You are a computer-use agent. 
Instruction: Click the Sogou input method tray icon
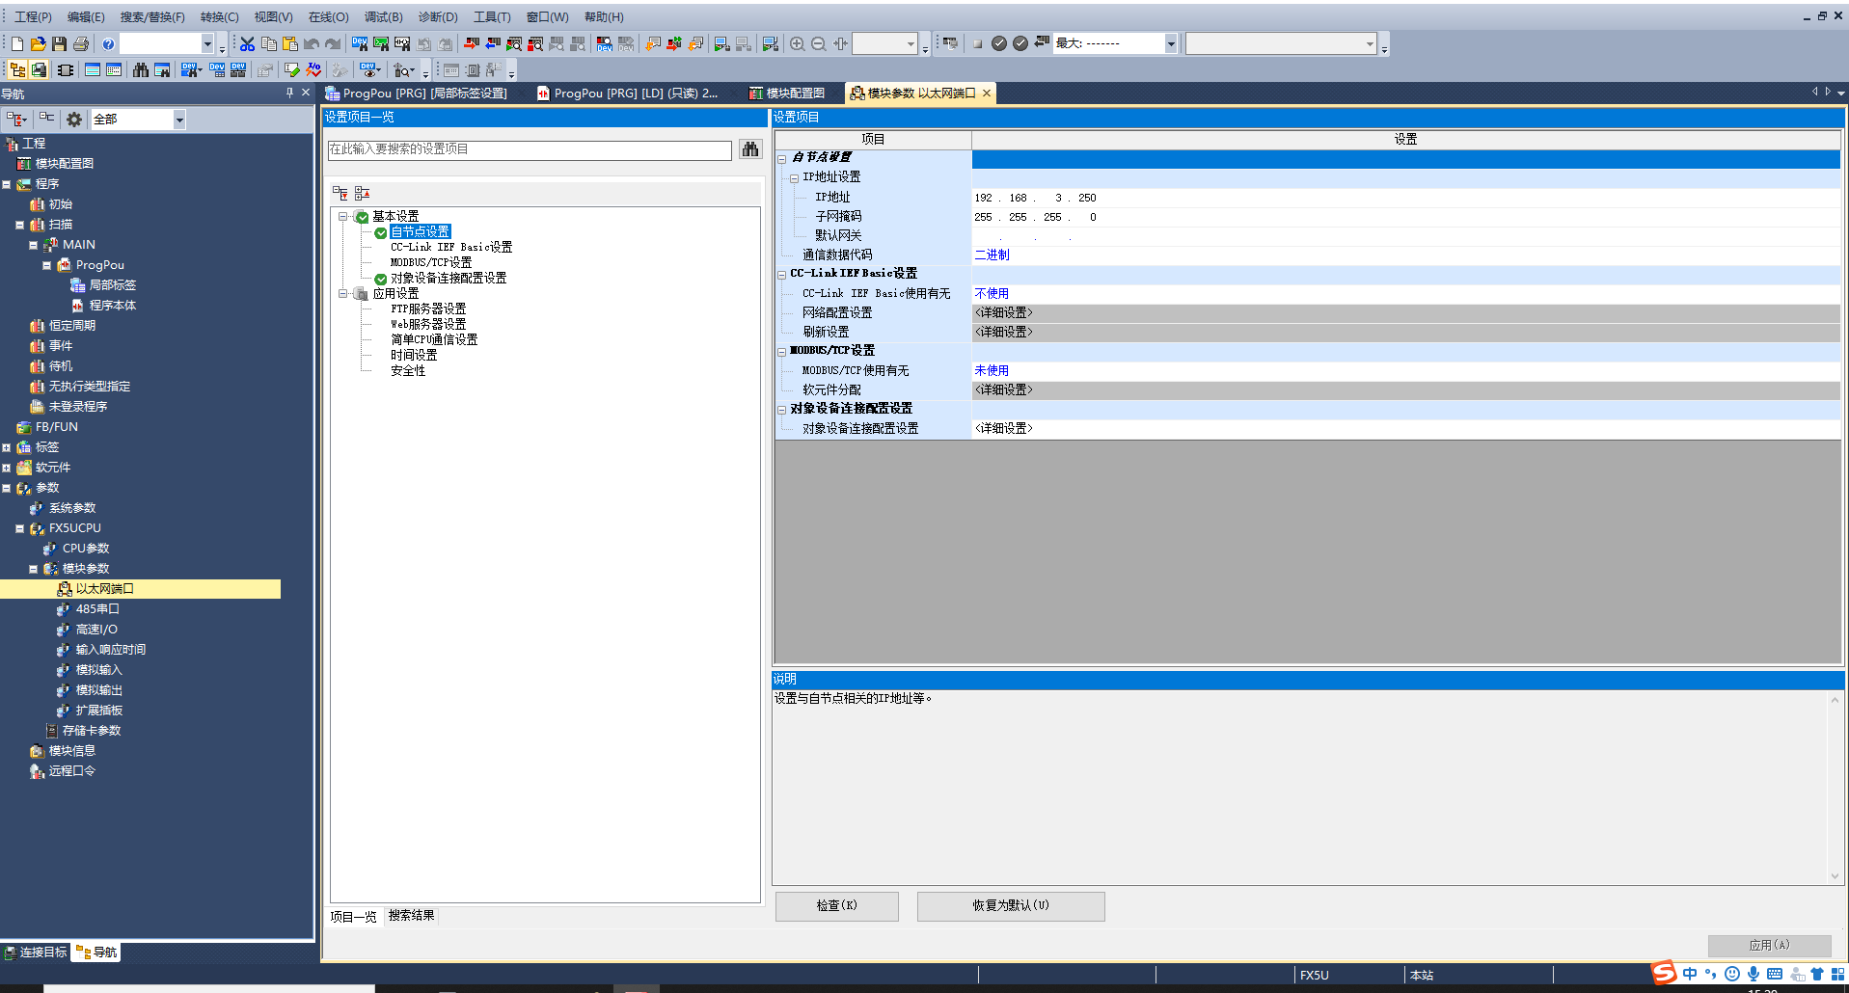(x=1664, y=973)
